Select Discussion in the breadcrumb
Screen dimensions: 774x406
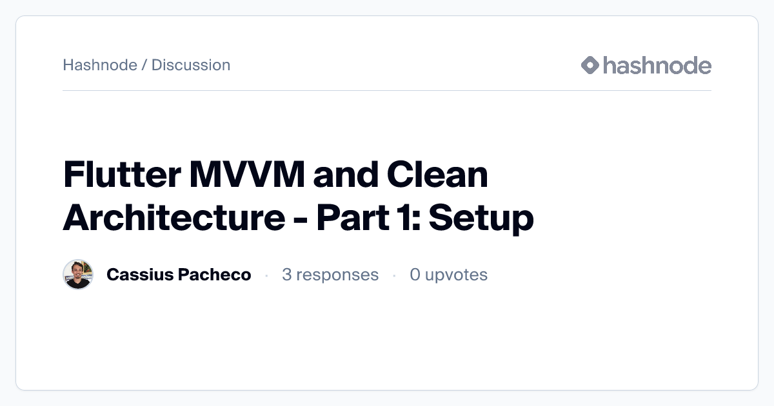(x=191, y=65)
